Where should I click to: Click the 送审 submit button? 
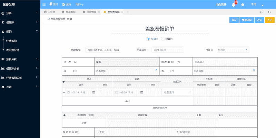coord(259,20)
